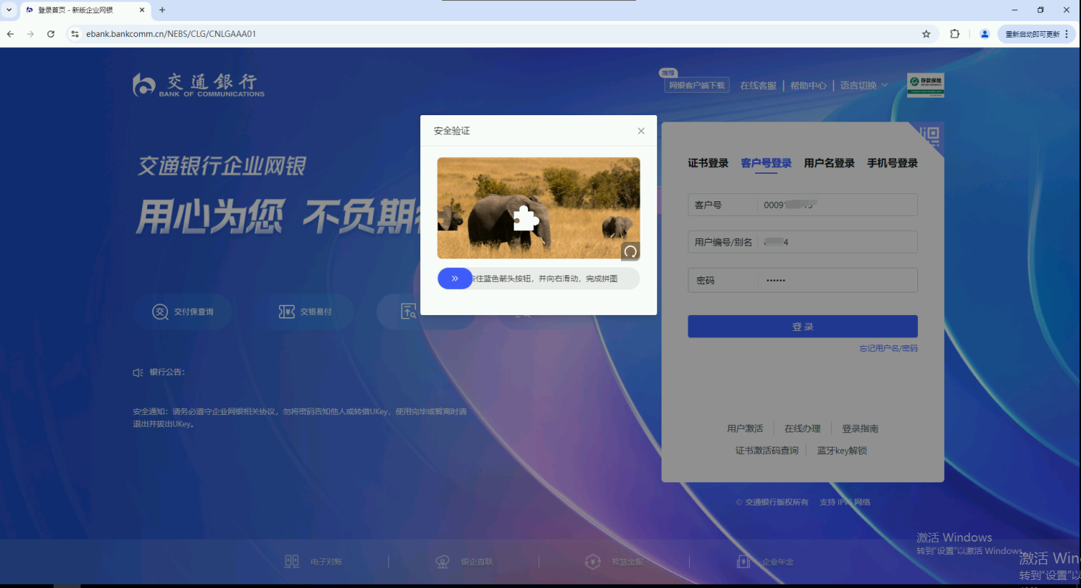1081x588 pixels.
Task: Open Chrome's three-dot menu
Action: (x=1067, y=34)
